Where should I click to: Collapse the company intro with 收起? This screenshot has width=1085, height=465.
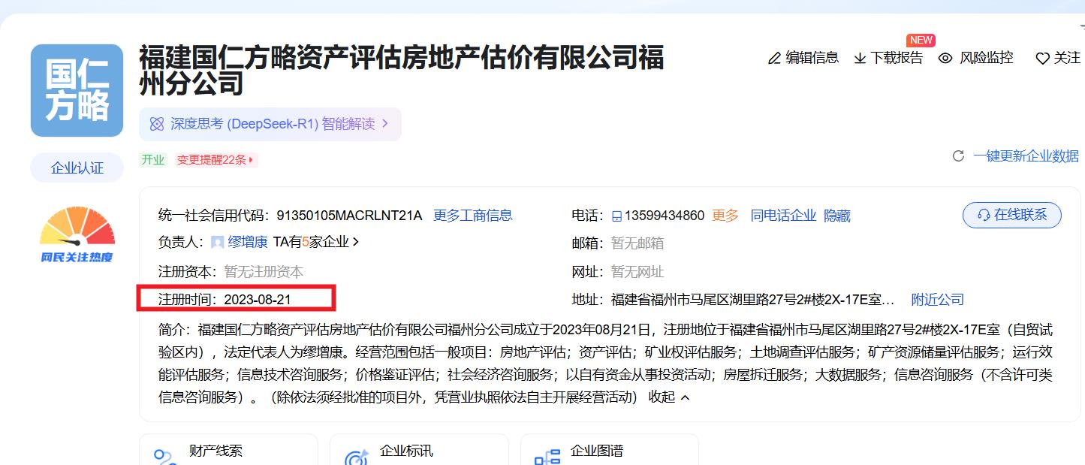point(668,397)
